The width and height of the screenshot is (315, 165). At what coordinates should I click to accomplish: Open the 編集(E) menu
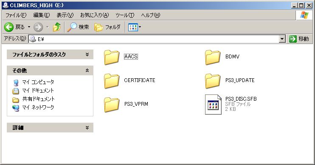click(41, 15)
